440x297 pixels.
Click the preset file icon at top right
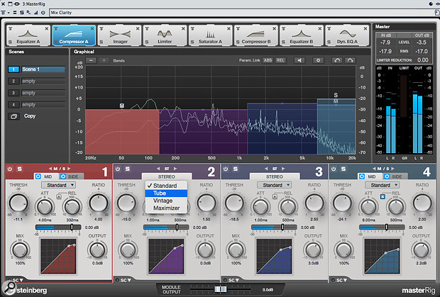pos(437,13)
